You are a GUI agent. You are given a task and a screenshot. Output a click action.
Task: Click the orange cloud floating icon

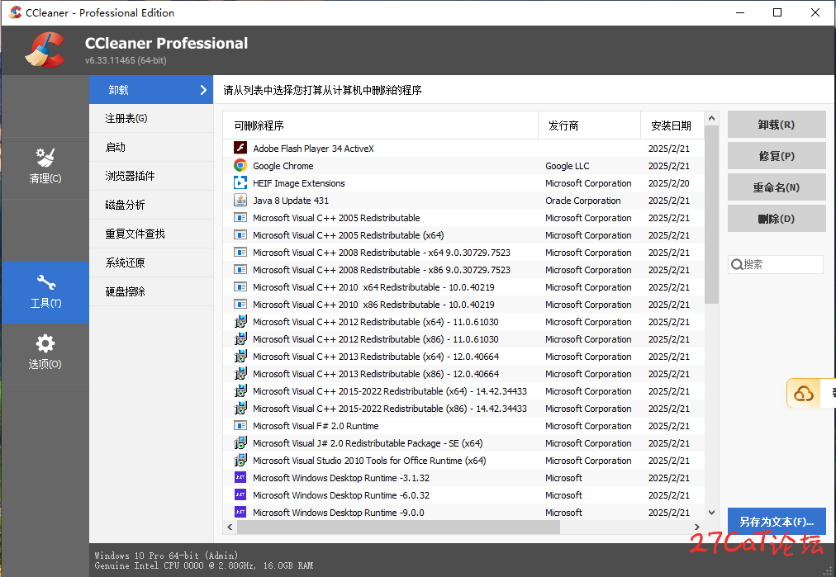pyautogui.click(x=804, y=394)
